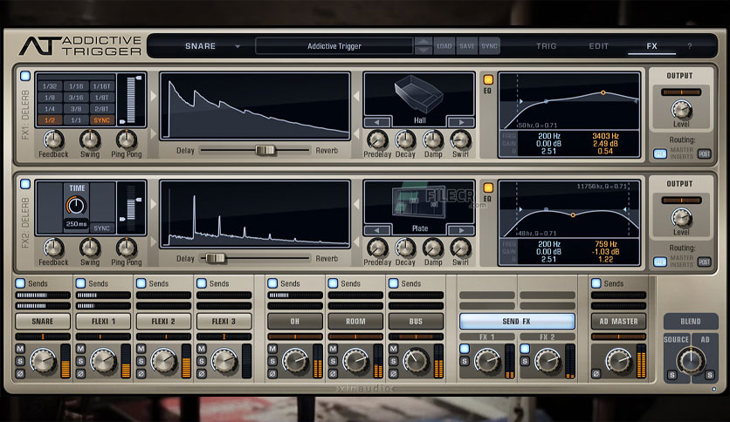Select next reverb type after Hall
The image size is (730, 422).
coord(461,122)
